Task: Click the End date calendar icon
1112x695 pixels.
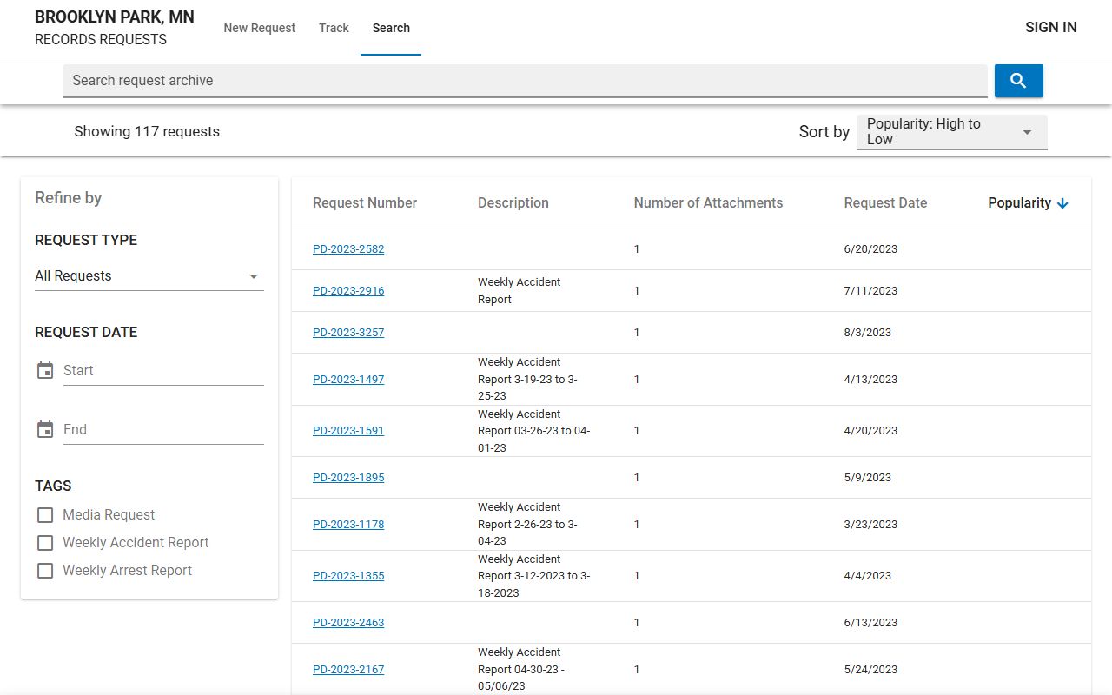Action: click(45, 430)
